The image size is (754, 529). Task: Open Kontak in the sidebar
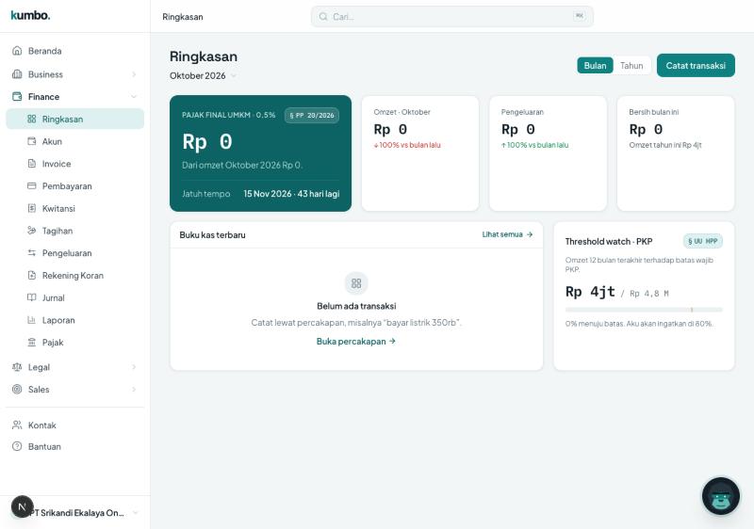(x=75, y=425)
